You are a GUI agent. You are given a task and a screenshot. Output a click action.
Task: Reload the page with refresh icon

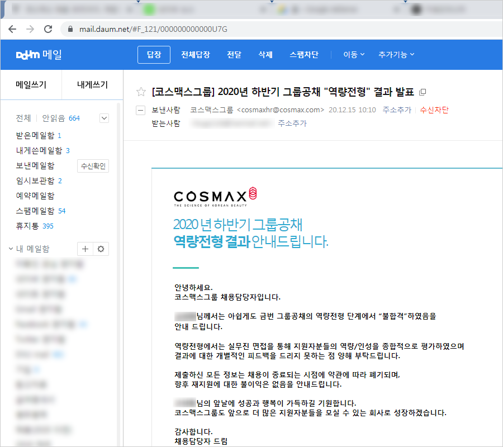point(48,29)
